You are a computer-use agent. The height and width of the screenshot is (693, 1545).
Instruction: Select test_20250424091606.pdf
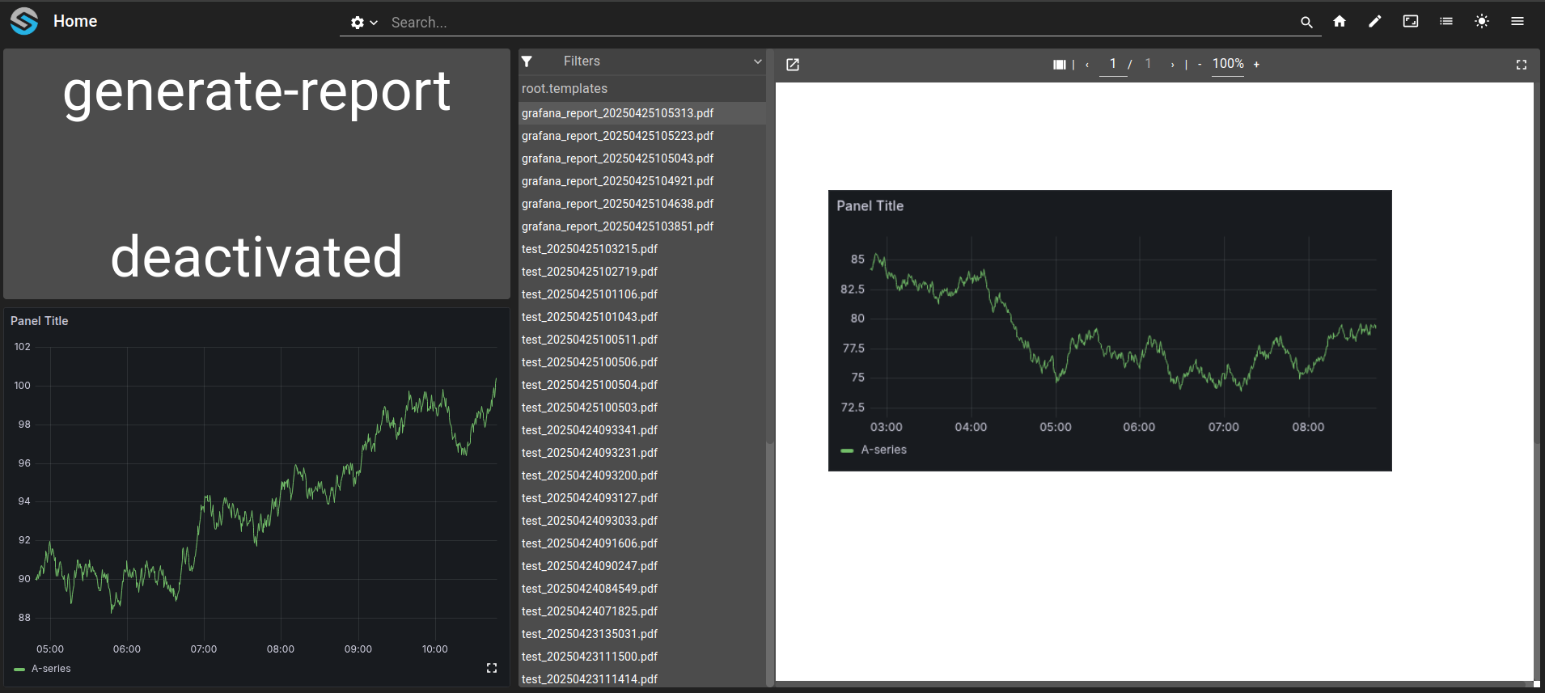(642, 543)
